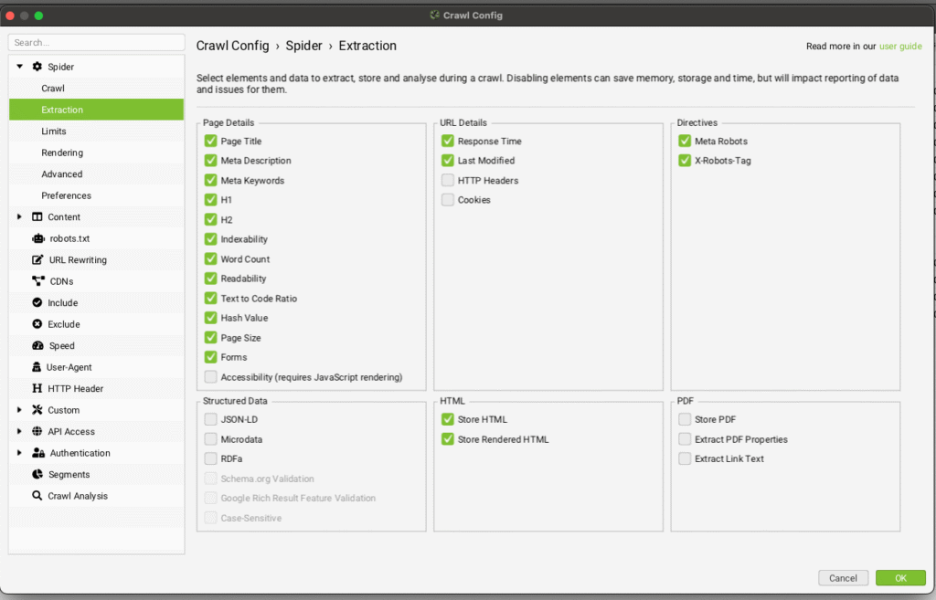Click the Include checkmark icon

tap(37, 303)
